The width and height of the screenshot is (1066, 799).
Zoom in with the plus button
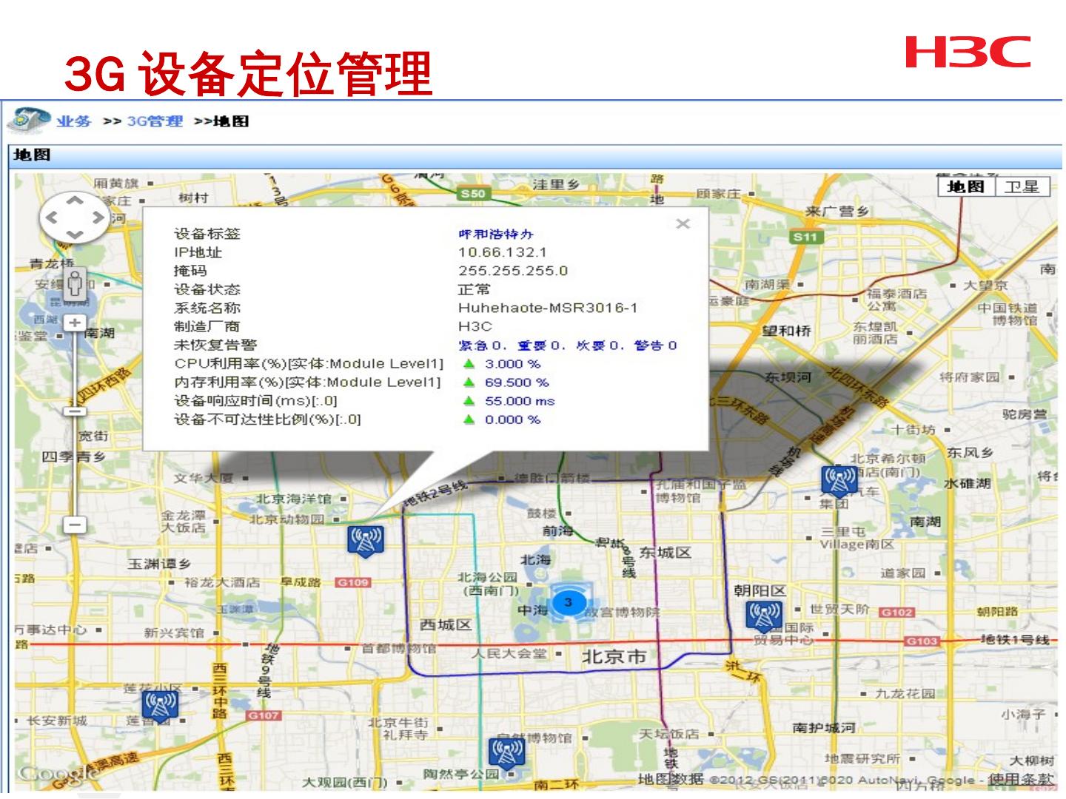tap(75, 323)
